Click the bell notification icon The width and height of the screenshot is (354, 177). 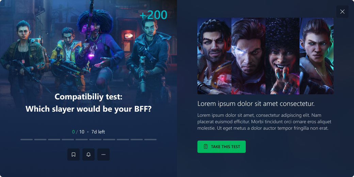88,155
